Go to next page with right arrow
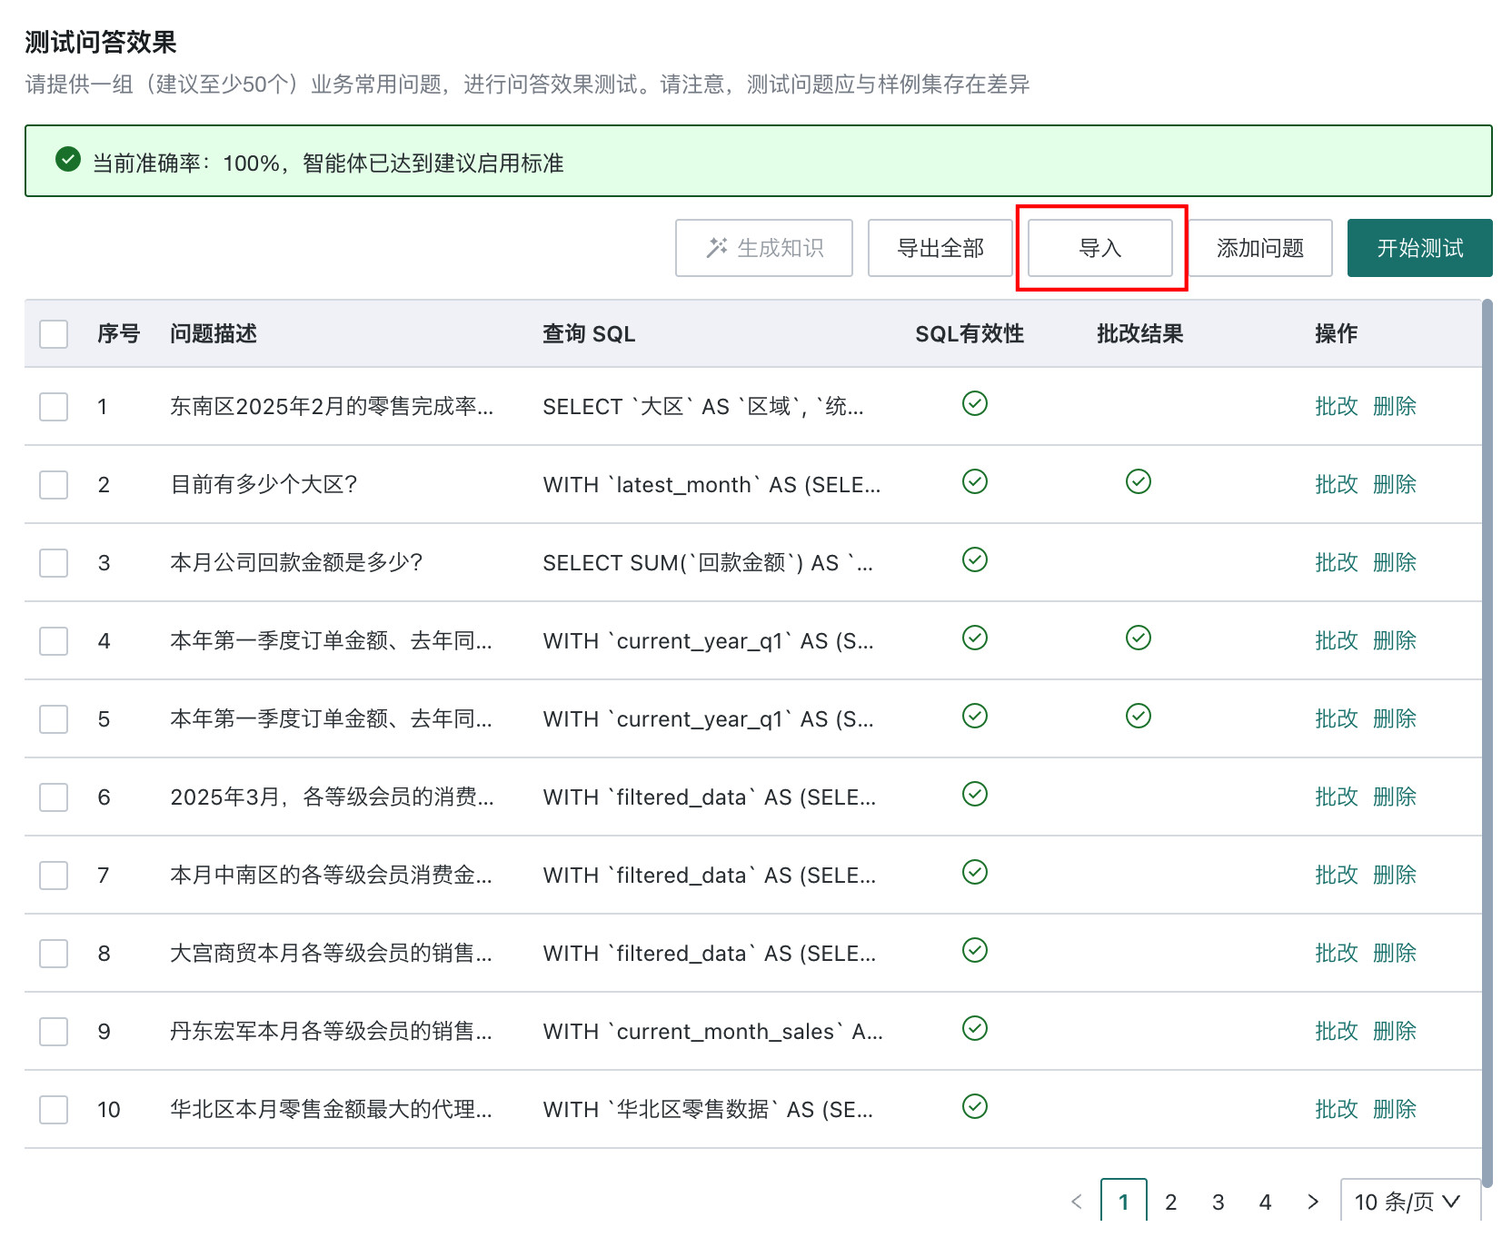The image size is (1512, 1237). [1313, 1202]
